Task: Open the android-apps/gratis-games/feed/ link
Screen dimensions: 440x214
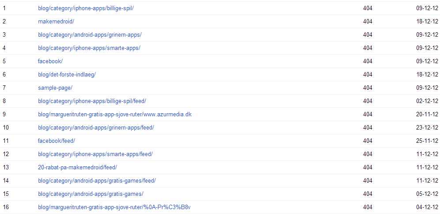Action: (x=97, y=180)
